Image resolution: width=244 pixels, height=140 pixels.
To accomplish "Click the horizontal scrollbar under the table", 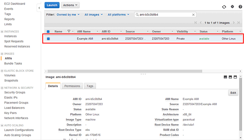I will pyautogui.click(x=127, y=71).
